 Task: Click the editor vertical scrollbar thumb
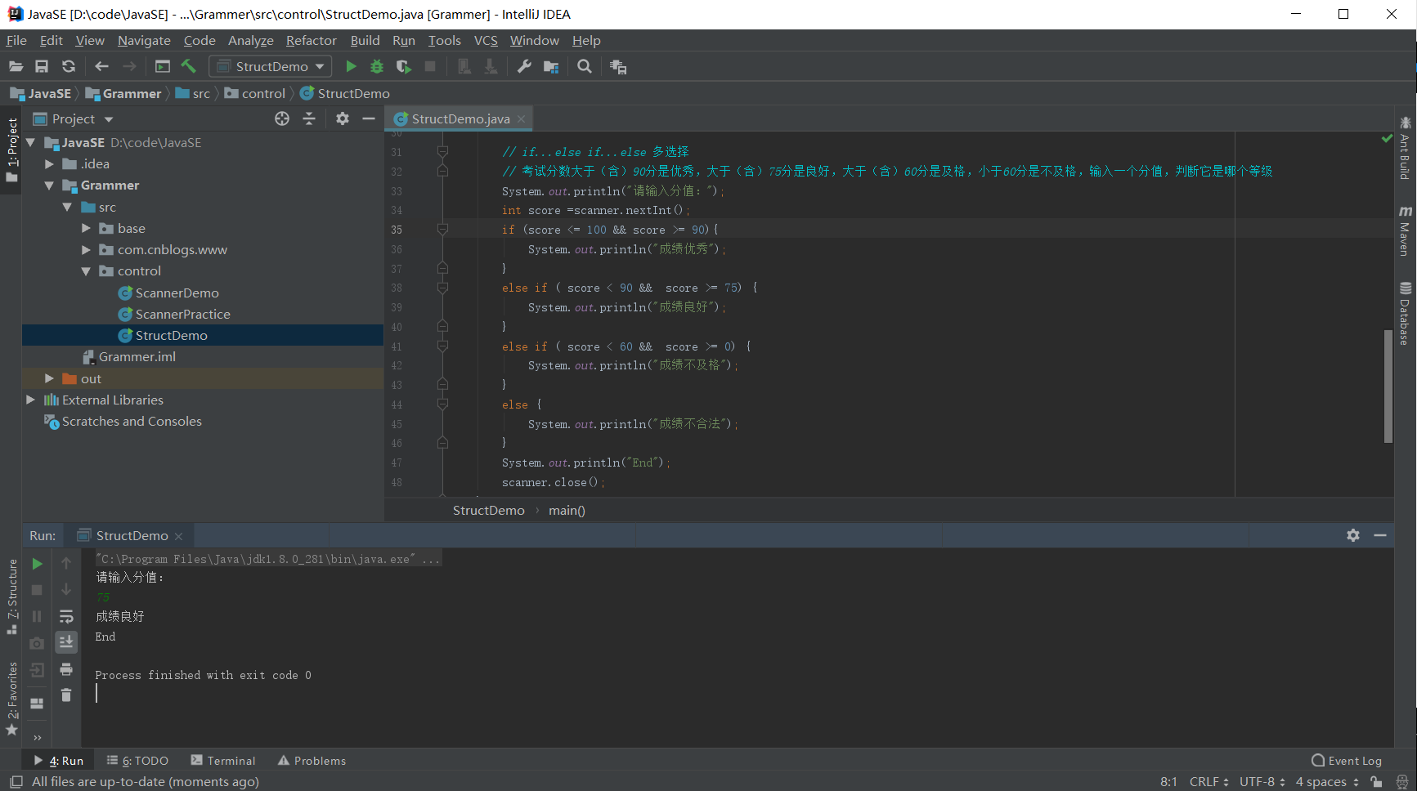[x=1388, y=386]
